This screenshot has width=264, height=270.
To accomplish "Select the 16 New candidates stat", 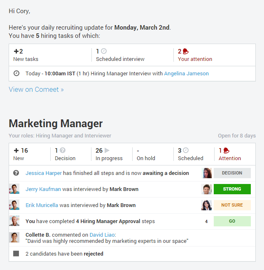I will point(21,154).
